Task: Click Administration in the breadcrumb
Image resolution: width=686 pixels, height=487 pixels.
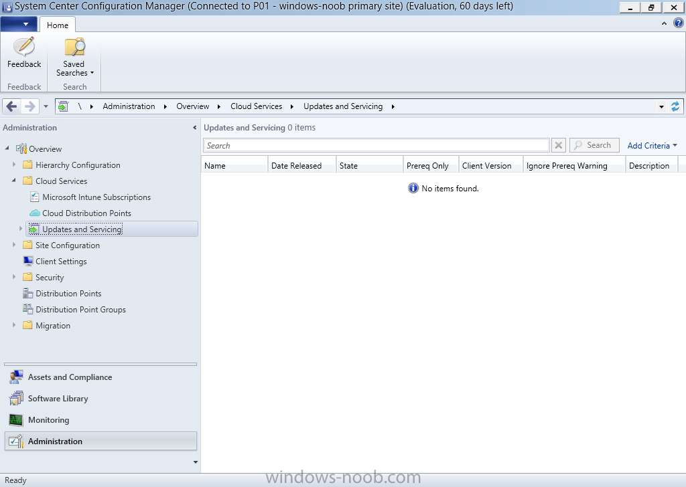Action: pyautogui.click(x=129, y=106)
